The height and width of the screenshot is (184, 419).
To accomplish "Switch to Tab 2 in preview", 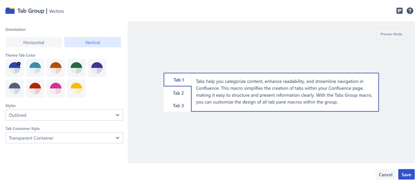I will pos(178,93).
